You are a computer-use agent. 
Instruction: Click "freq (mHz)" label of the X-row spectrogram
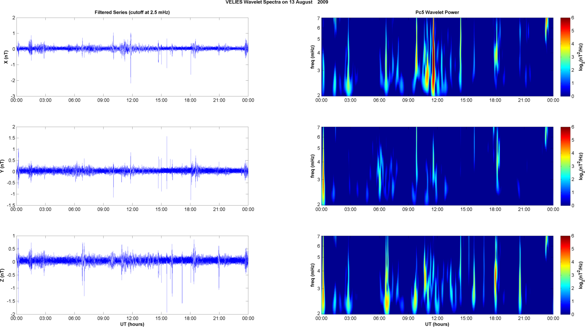tap(312, 57)
